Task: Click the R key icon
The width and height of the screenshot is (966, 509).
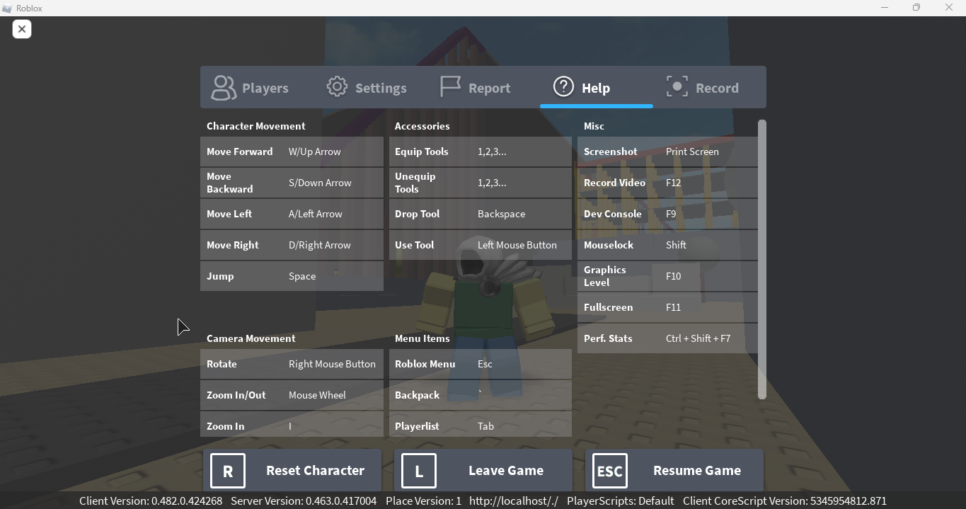Action: click(x=228, y=471)
